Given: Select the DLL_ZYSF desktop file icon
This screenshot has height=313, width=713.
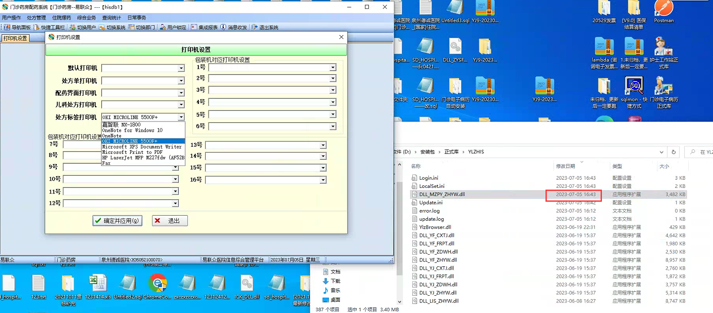Looking at the screenshot, I should pyautogui.click(x=455, y=51).
